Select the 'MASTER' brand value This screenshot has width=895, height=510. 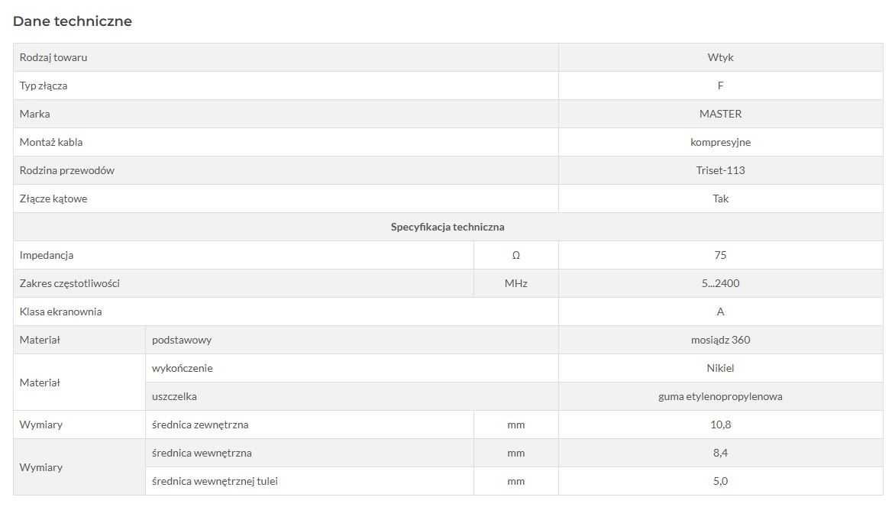tap(720, 114)
